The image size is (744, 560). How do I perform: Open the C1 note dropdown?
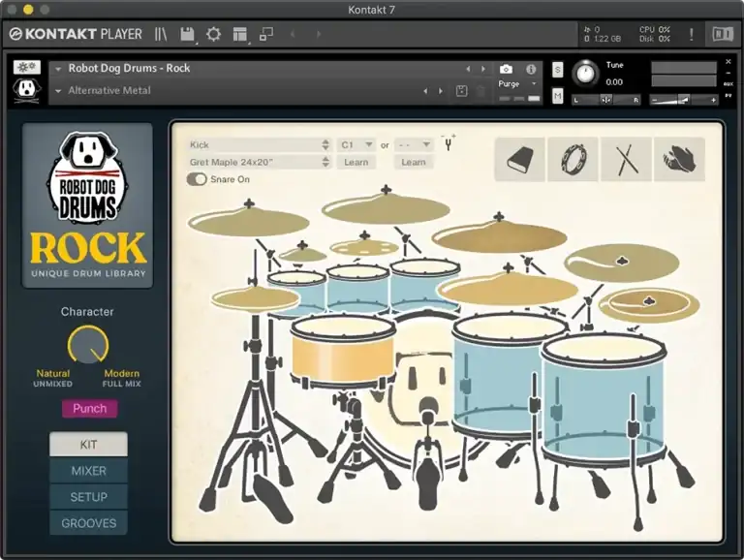click(356, 144)
